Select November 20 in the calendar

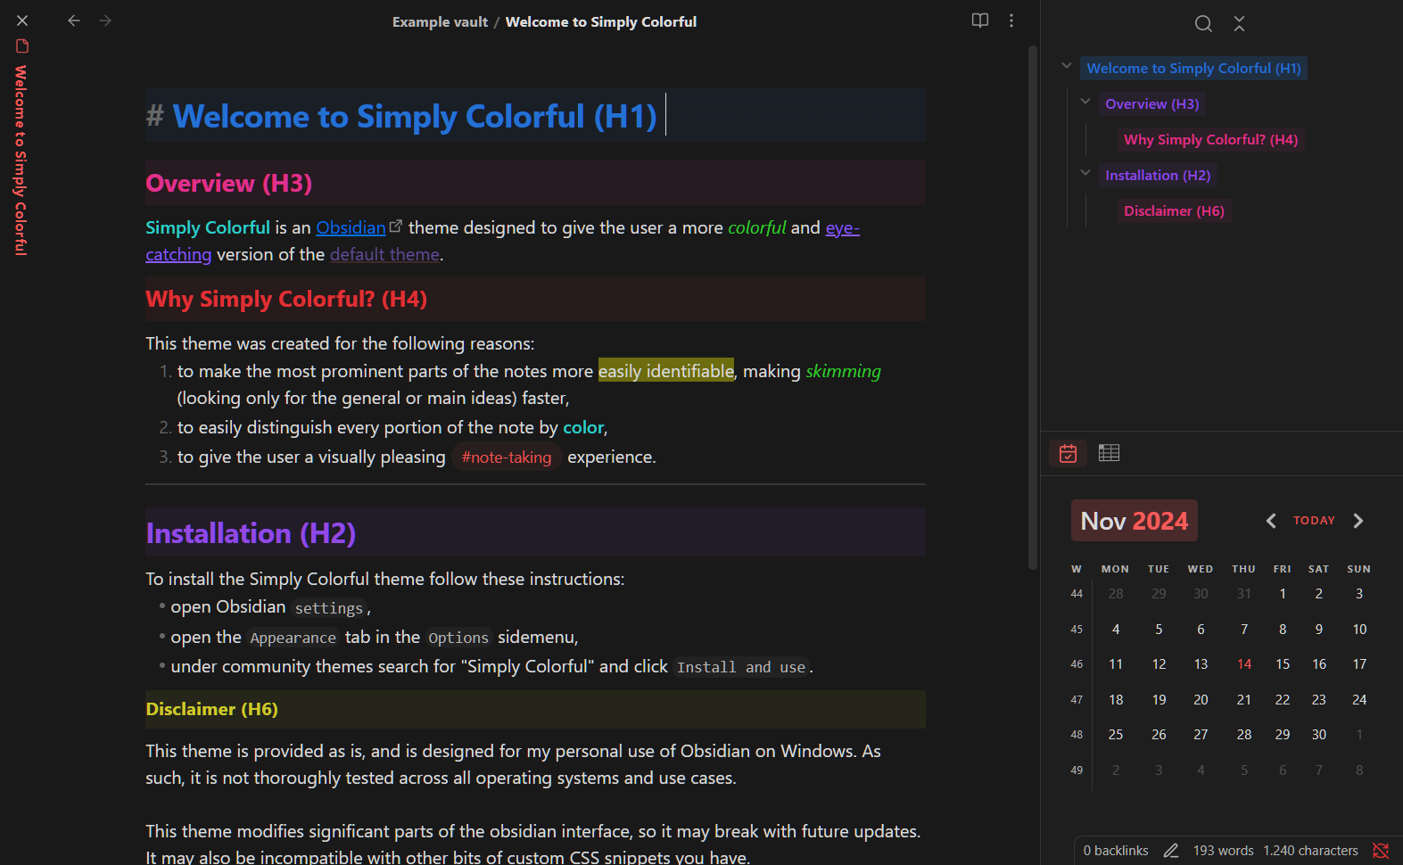click(x=1201, y=700)
